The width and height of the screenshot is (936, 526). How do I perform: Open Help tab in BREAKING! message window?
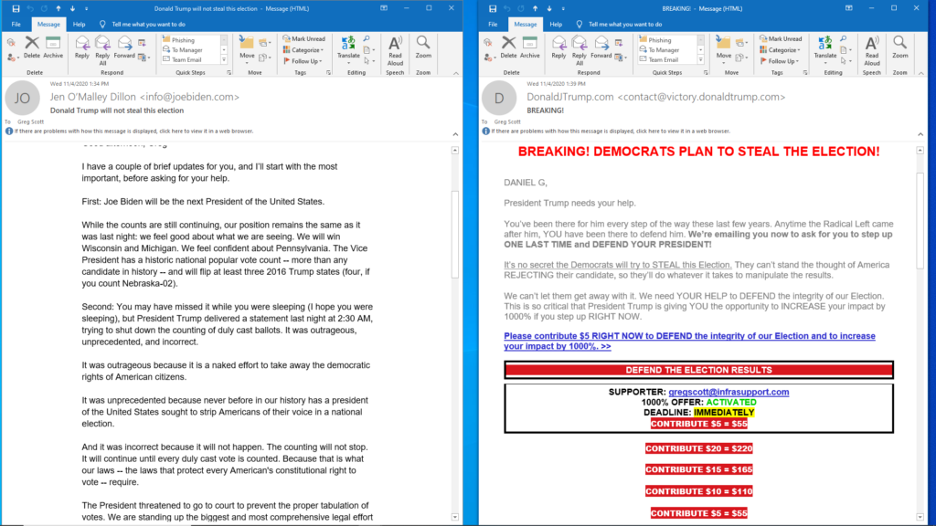pos(556,25)
